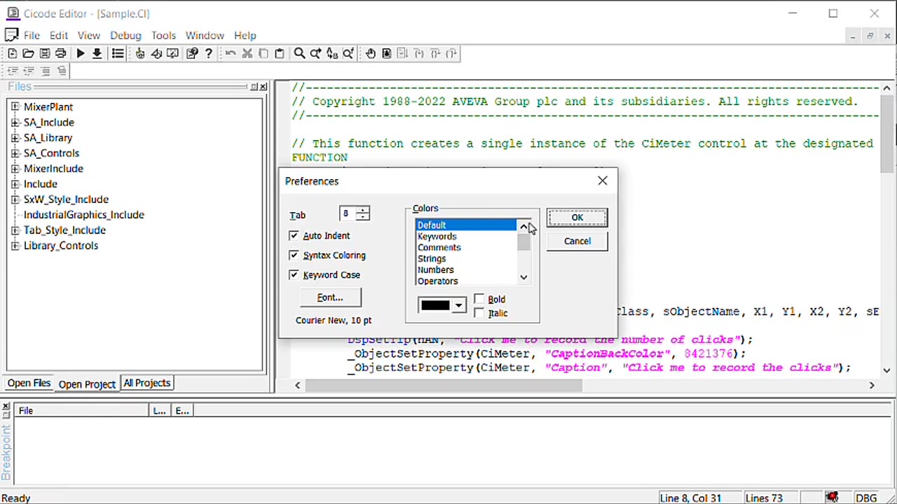Viewport: 897px width, 504px height.
Task: Click the icon right of the hand icon
Action: point(386,54)
